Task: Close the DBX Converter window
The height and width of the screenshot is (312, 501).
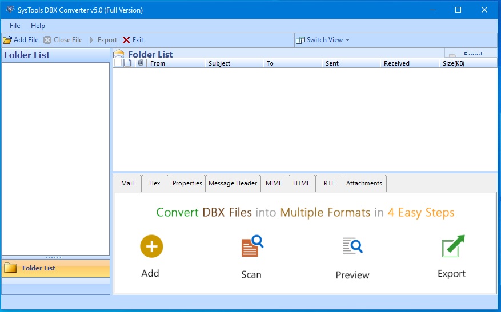Action: click(484, 10)
